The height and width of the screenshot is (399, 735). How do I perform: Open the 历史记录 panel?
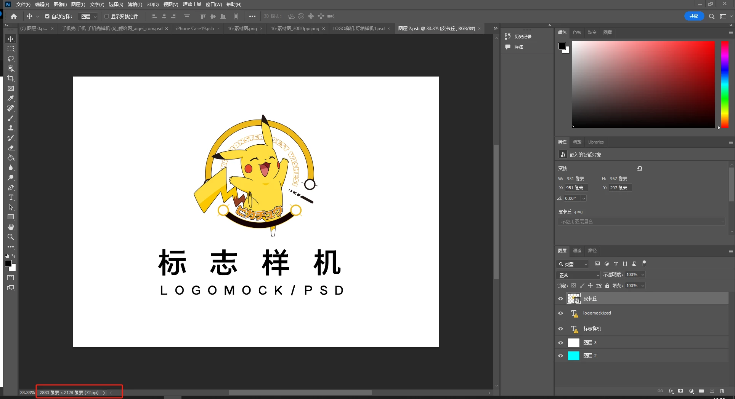[523, 37]
